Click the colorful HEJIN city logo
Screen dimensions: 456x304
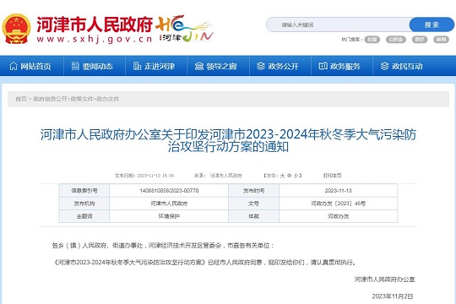pyautogui.click(x=185, y=29)
